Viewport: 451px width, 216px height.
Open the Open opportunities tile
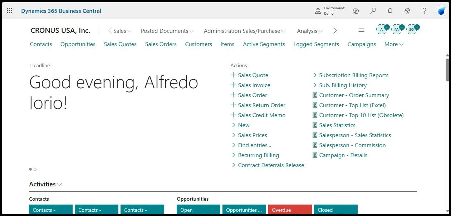point(198,210)
